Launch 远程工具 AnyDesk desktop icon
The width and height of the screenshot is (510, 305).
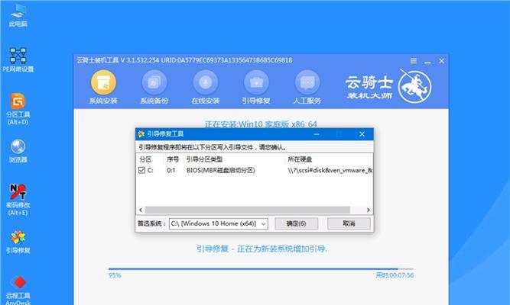(x=18, y=290)
